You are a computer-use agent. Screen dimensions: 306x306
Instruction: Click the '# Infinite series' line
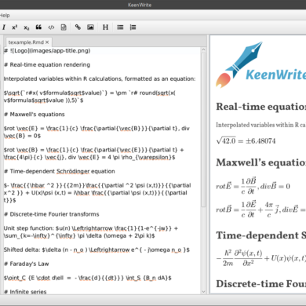(25, 292)
